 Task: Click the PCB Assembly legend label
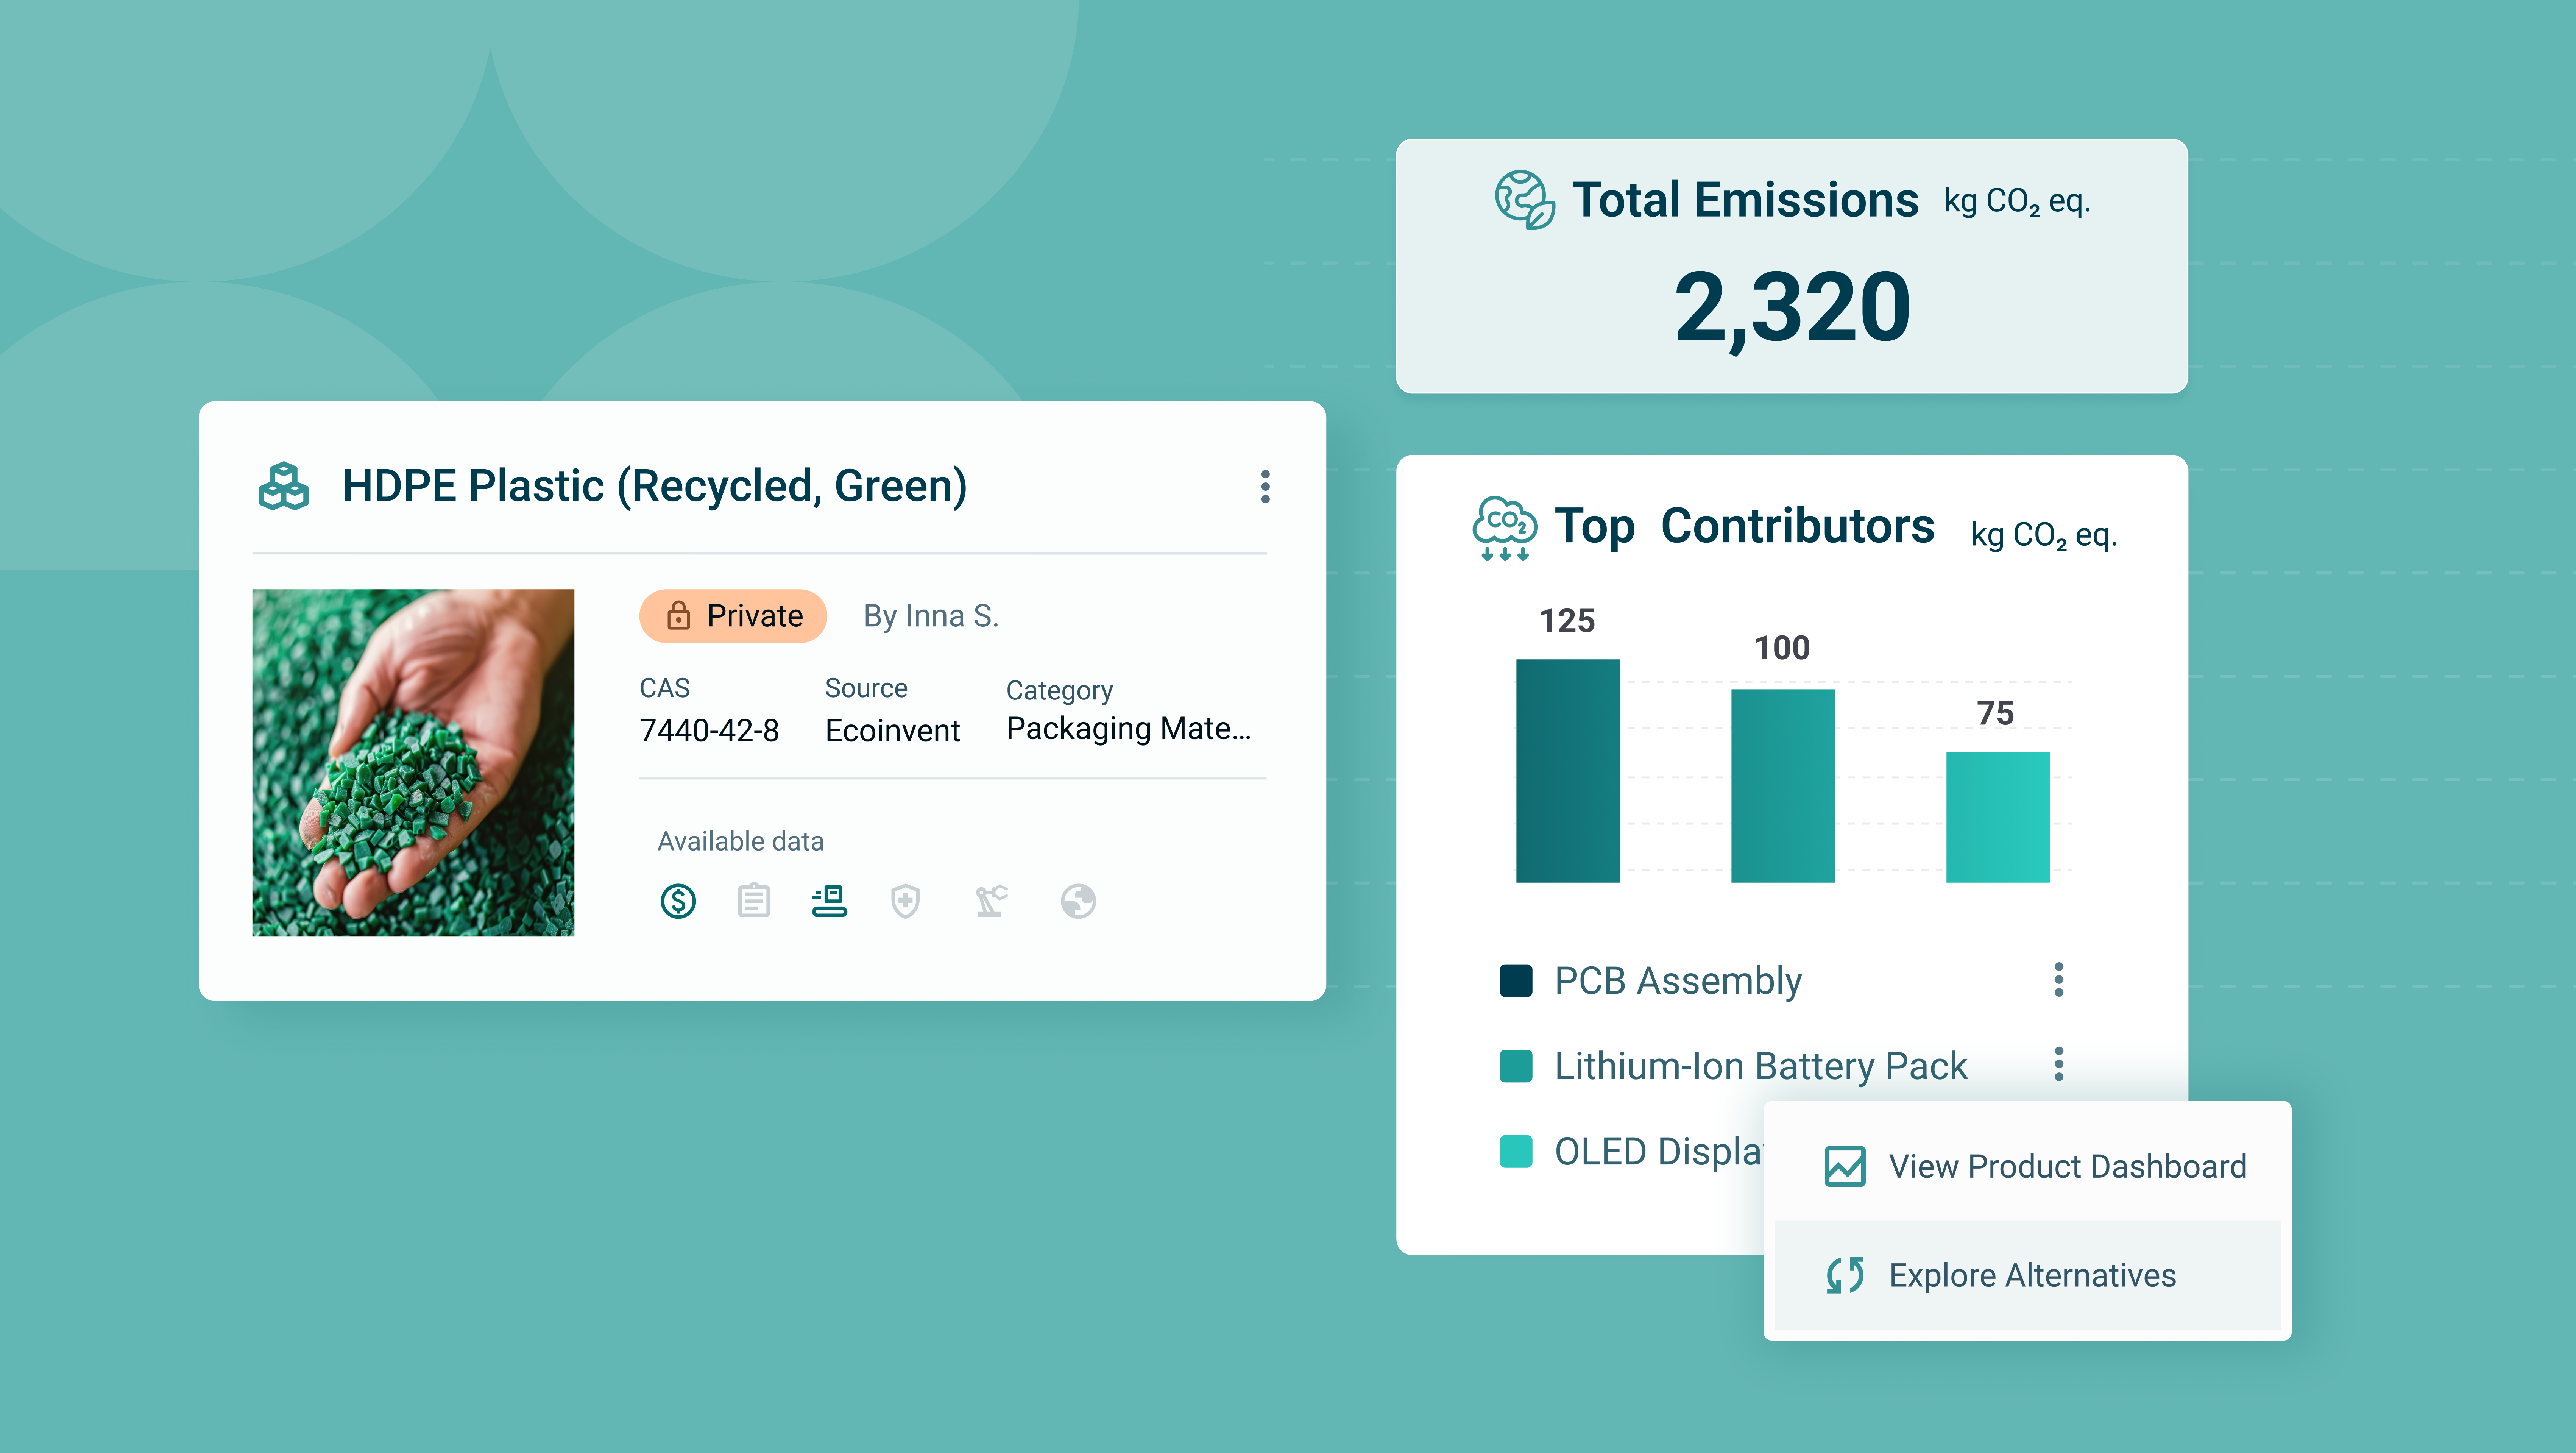[1678, 981]
